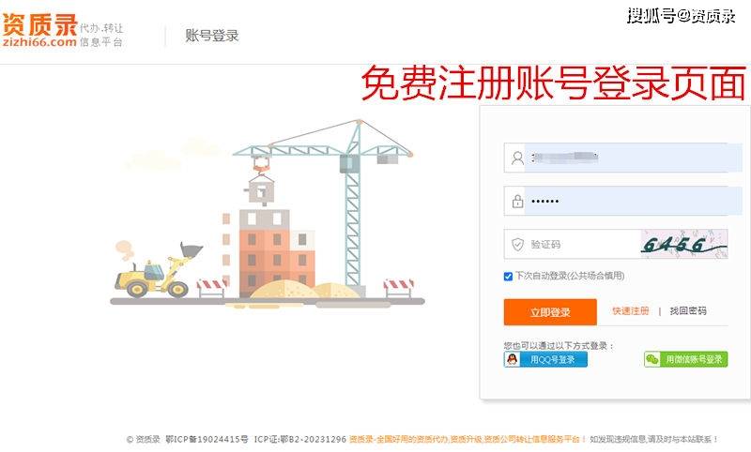The image size is (751, 452).
Task: Click the WeChat logo icon
Action: [652, 359]
